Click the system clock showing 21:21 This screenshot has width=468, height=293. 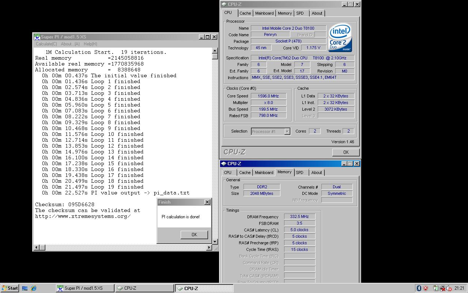(459, 288)
